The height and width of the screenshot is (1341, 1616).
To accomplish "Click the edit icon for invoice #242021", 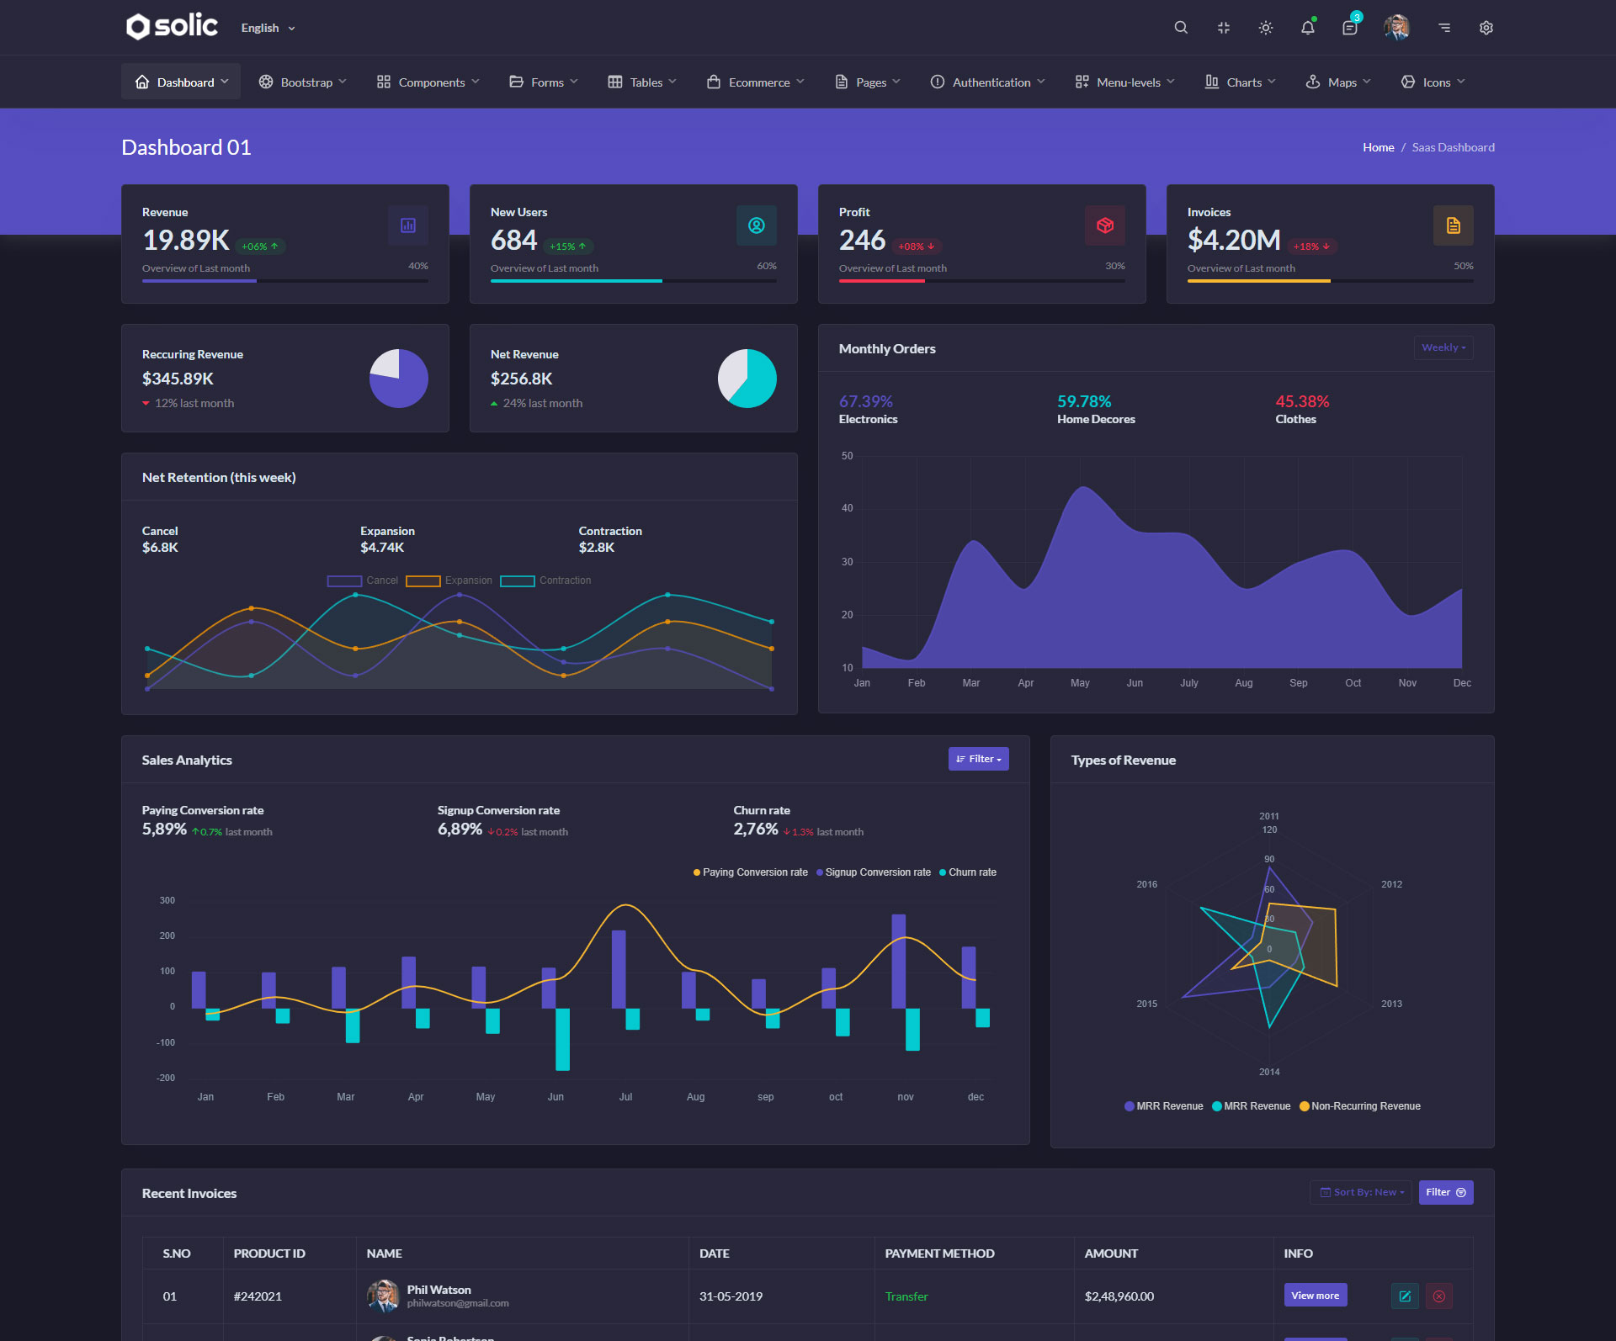I will 1405,1296.
